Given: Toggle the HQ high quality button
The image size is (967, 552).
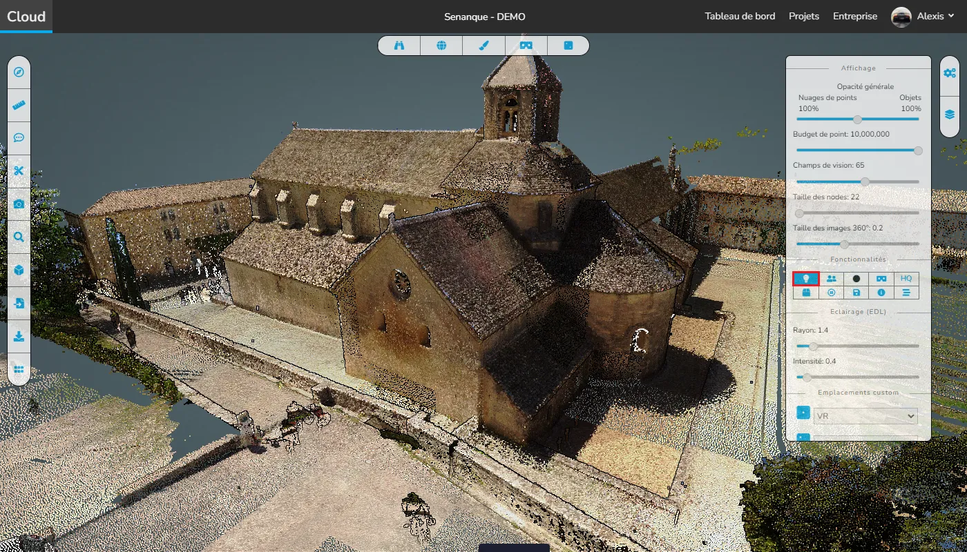Looking at the screenshot, I should [x=906, y=279].
